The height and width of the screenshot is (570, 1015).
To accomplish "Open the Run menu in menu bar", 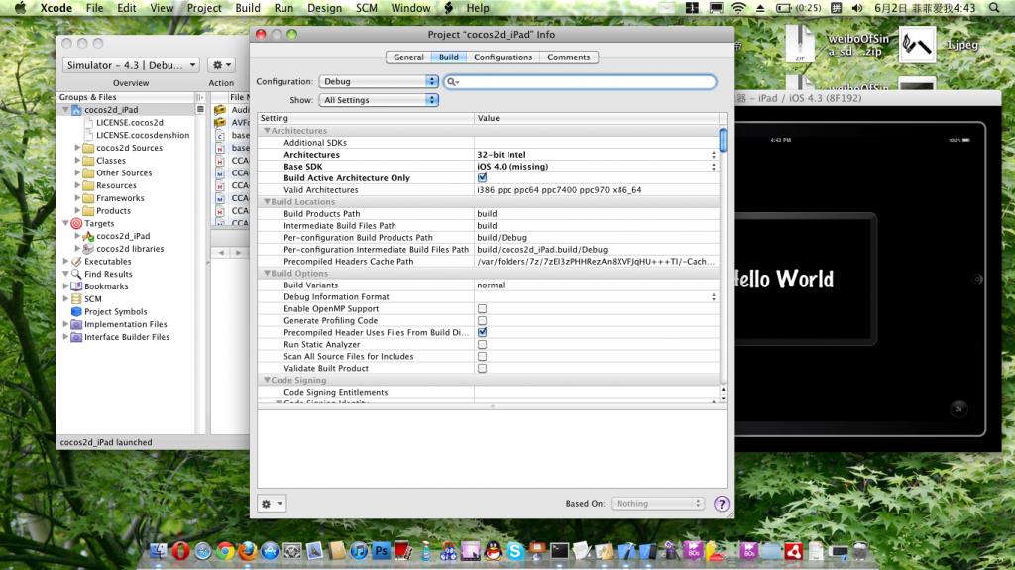I will 283,8.
